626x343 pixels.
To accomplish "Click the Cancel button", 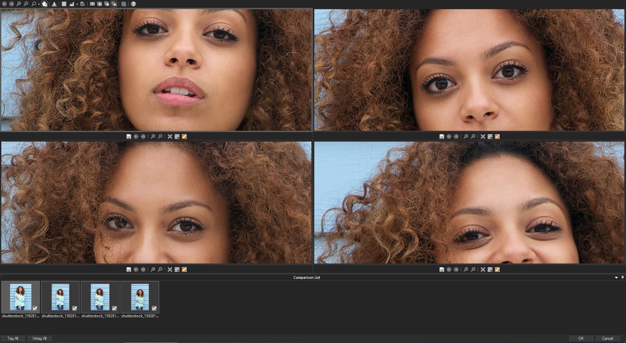I will 607,338.
